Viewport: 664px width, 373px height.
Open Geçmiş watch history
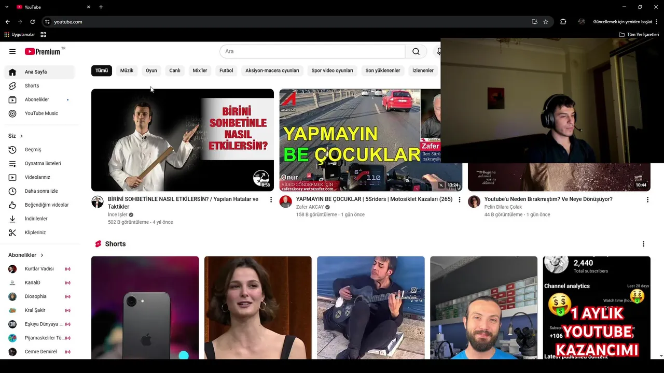coord(39,150)
